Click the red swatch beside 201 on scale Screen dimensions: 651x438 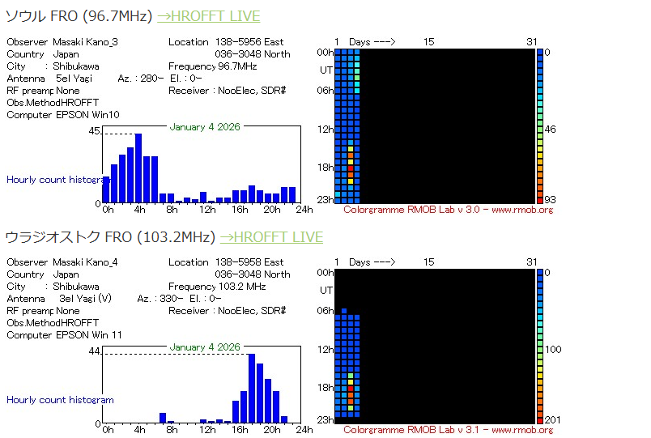(540, 419)
